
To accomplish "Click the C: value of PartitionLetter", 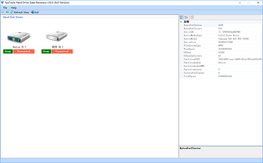I will pyautogui.click(x=220, y=69).
